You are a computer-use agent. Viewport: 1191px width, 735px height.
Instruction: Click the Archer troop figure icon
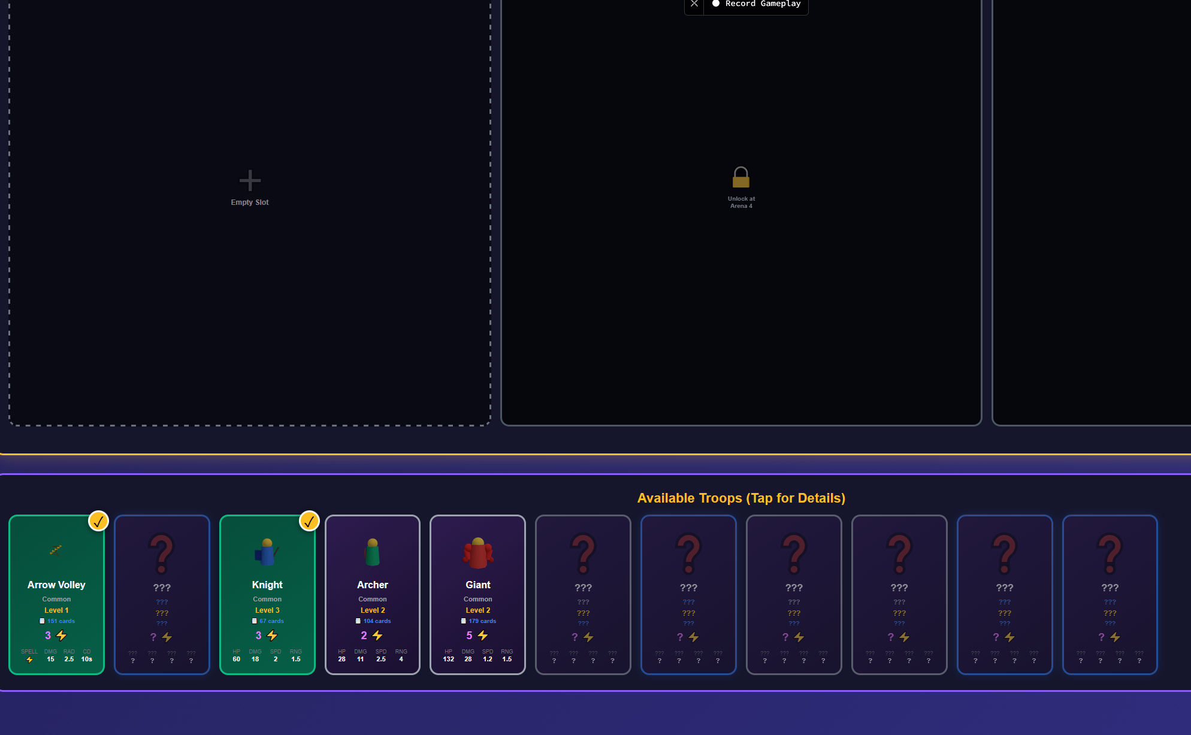372,552
